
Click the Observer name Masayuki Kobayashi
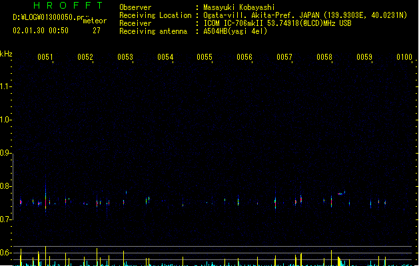point(239,7)
